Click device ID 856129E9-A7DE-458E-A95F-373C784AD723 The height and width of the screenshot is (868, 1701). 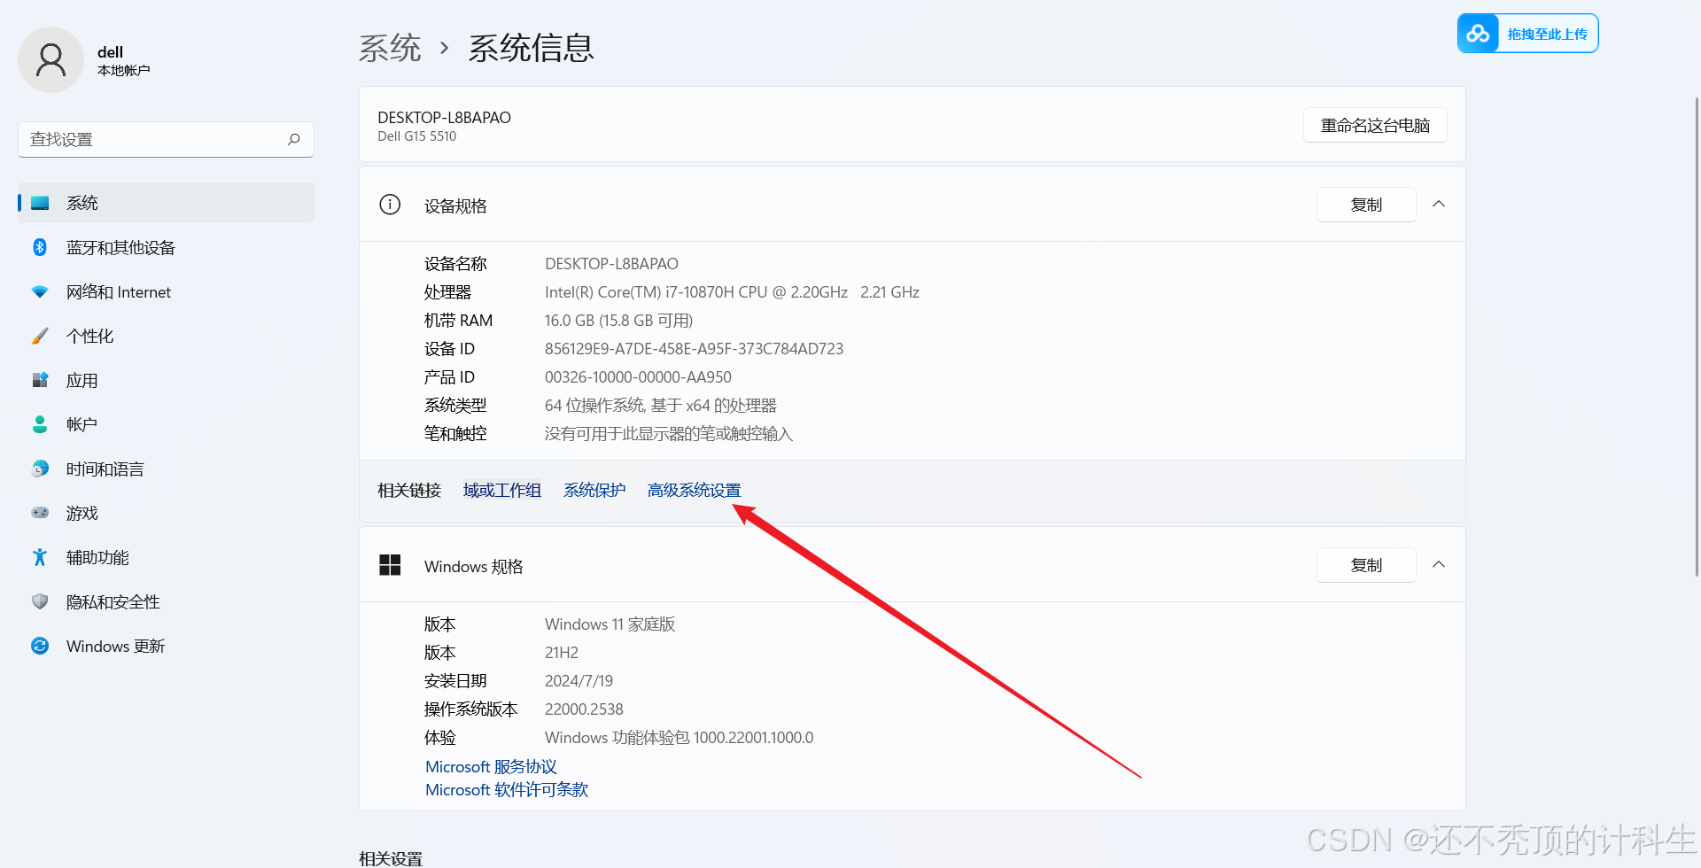point(694,348)
